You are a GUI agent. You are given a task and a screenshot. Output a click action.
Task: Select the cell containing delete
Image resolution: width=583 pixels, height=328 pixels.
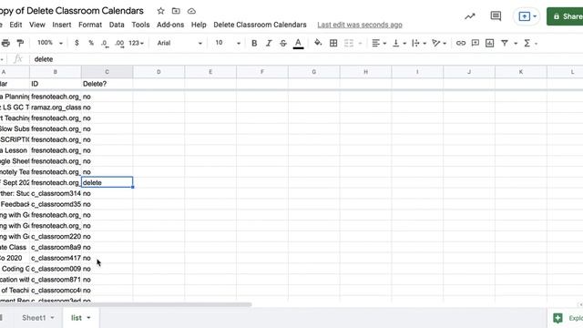(107, 182)
